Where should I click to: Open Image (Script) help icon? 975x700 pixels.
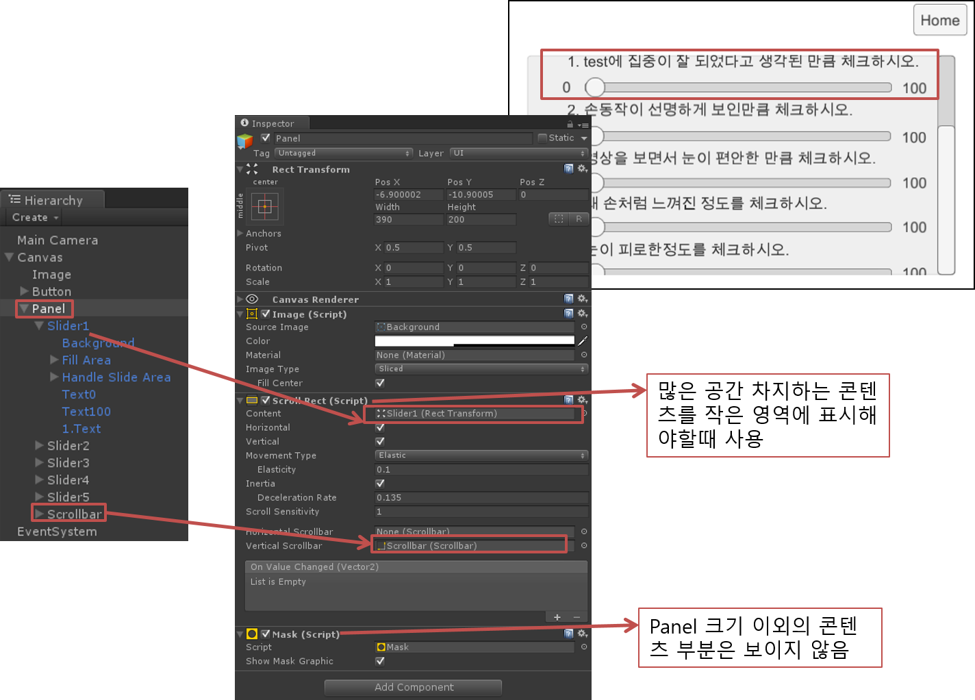click(568, 314)
